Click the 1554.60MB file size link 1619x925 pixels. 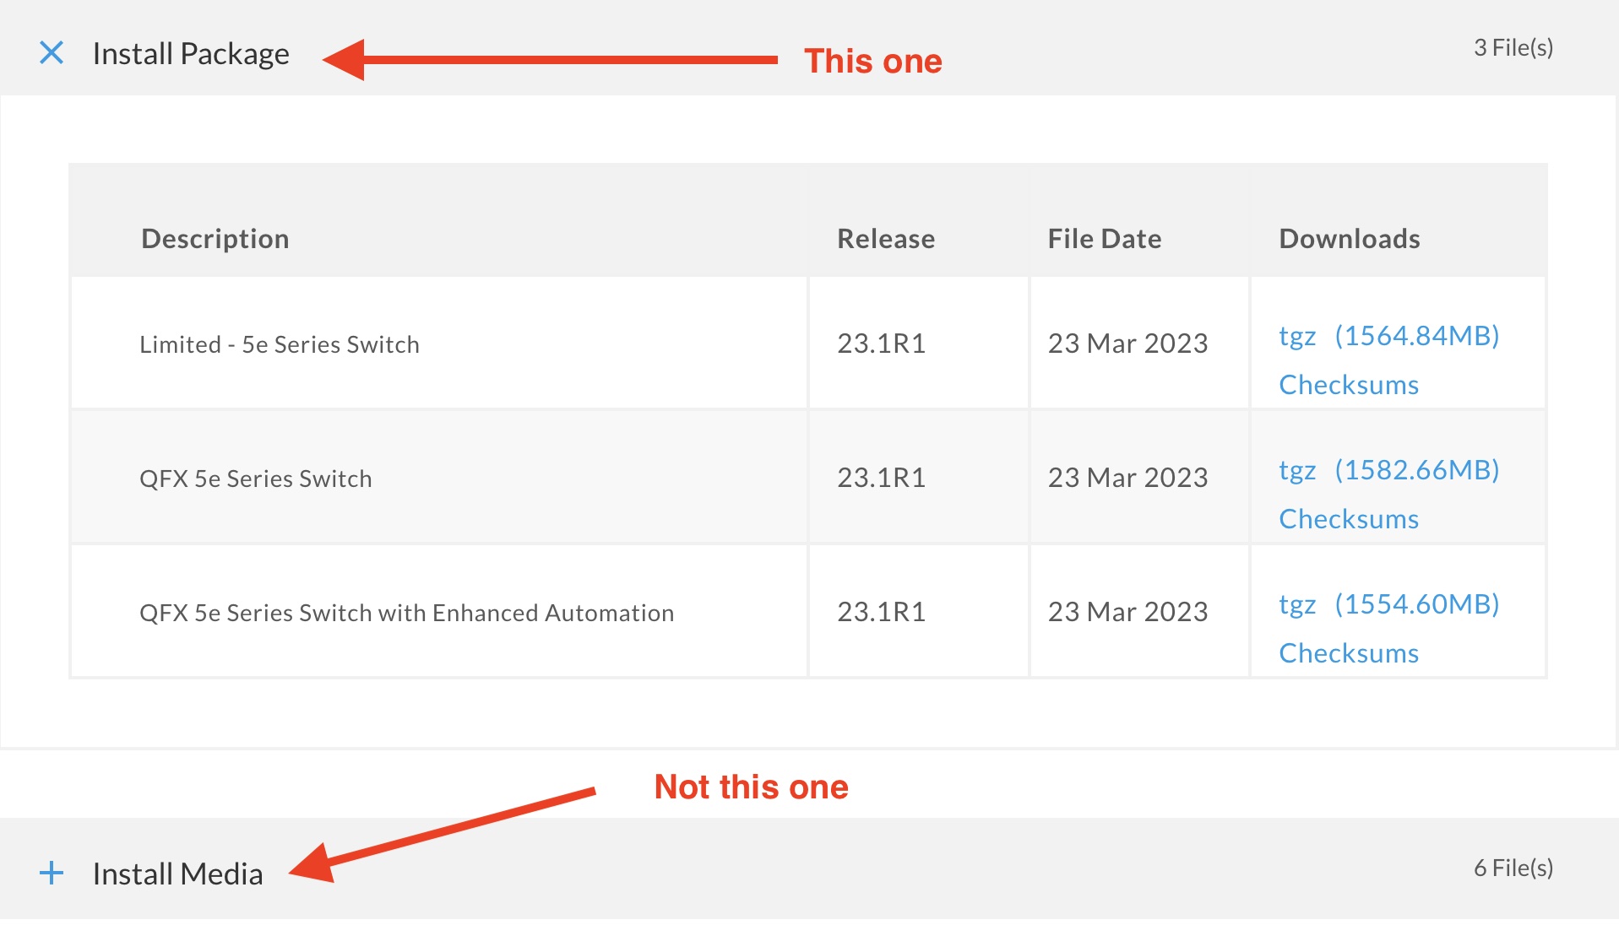(x=1416, y=604)
